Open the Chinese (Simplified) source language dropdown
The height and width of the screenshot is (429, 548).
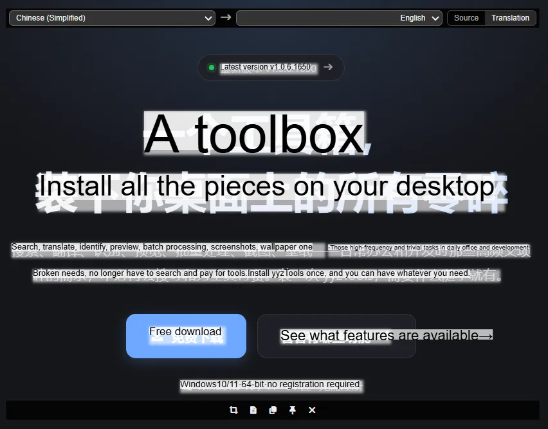coord(112,18)
